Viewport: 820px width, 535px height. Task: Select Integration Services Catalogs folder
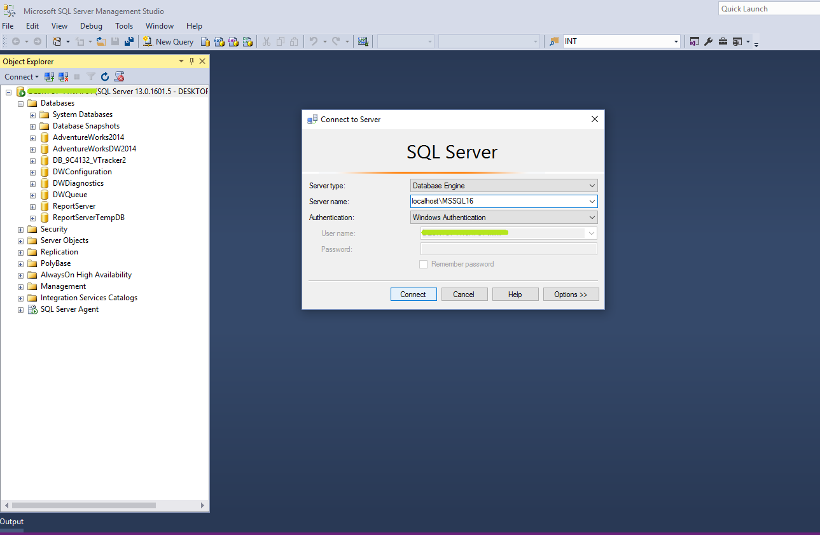coord(88,298)
